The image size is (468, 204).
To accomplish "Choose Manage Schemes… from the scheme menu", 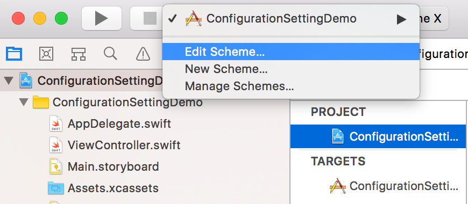I will tap(291, 86).
